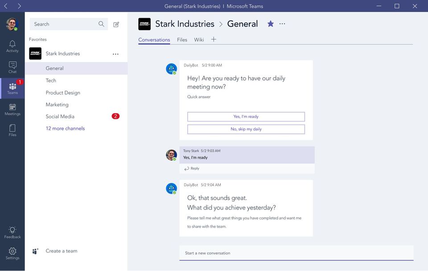
Task: Expand the 12 more channels list
Action: (65, 129)
